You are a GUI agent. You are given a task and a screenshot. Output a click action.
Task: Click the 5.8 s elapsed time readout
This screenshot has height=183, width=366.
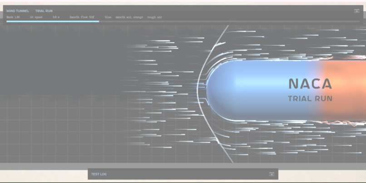point(56,17)
